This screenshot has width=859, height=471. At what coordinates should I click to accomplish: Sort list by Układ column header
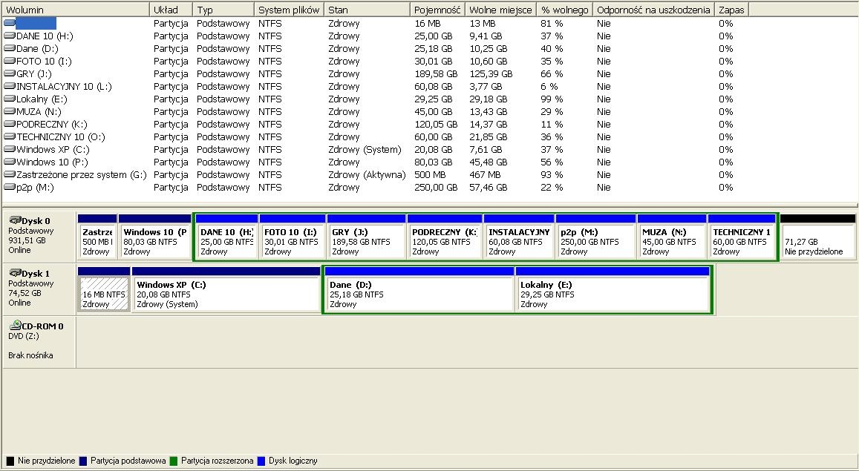pos(172,10)
